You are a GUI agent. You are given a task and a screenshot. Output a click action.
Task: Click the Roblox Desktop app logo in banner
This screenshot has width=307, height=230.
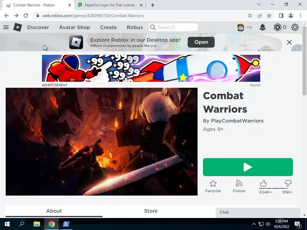76,42
